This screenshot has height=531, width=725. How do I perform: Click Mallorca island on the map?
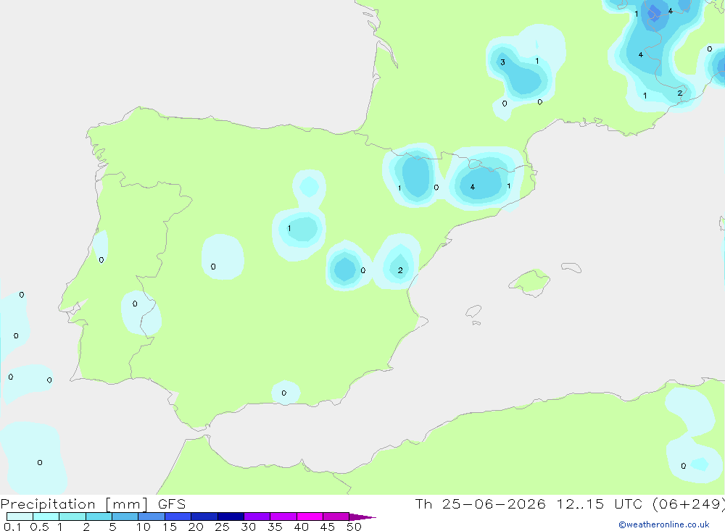(529, 282)
